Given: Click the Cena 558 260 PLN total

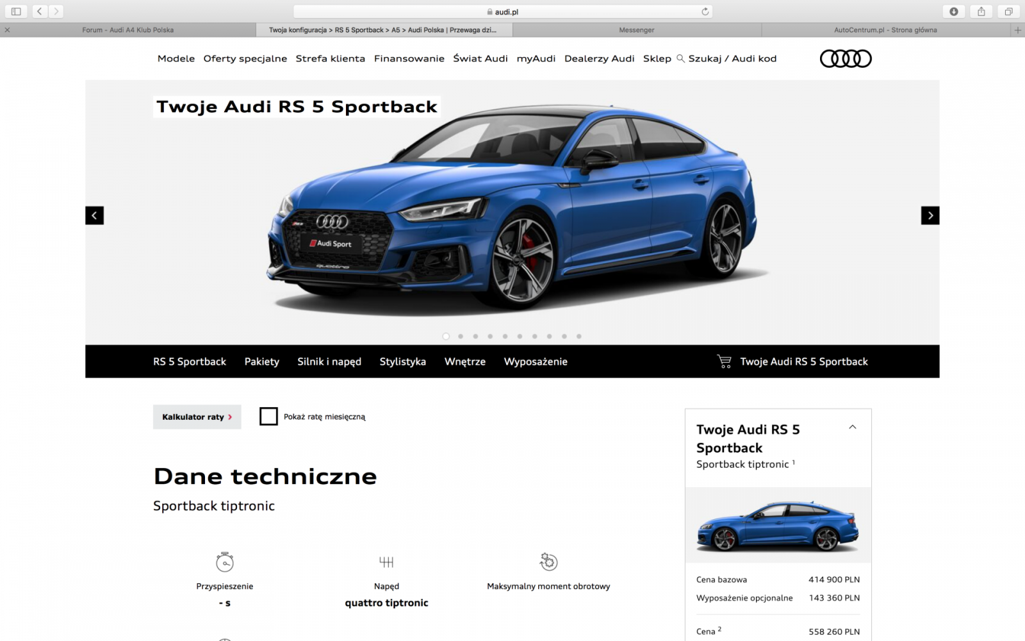Looking at the screenshot, I should coord(834,631).
